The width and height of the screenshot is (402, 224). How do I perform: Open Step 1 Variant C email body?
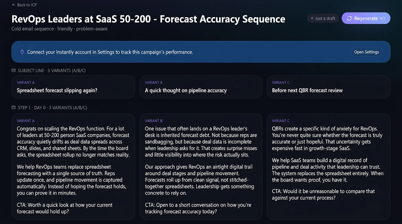coord(328,167)
